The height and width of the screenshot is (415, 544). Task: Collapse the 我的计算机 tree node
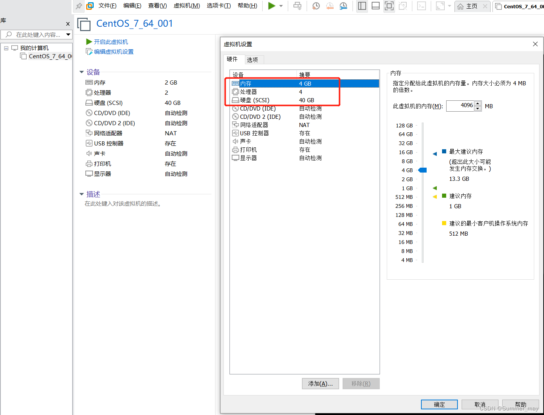coord(6,48)
